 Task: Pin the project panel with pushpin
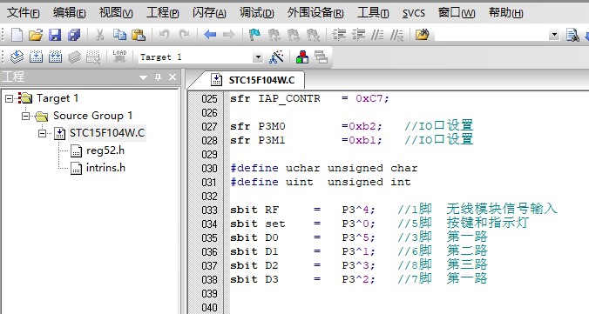tap(159, 77)
